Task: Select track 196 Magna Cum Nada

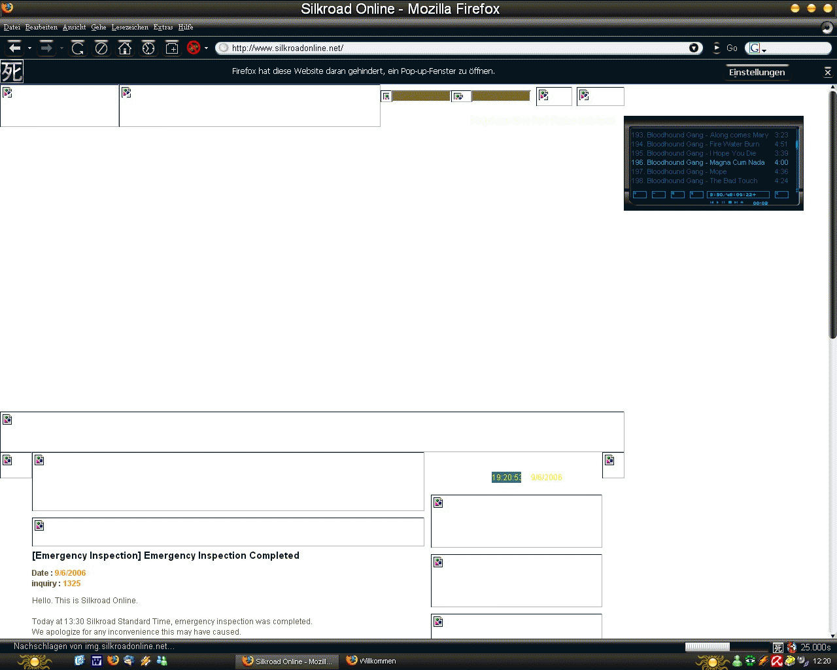Action: point(709,162)
